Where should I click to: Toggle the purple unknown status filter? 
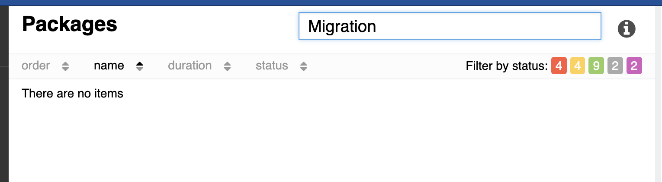[x=634, y=66]
